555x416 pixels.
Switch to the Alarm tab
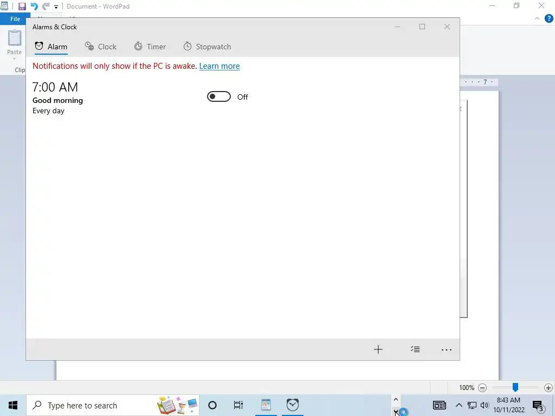tap(51, 47)
